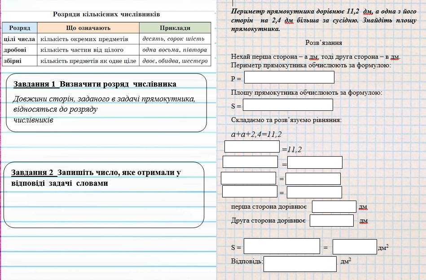Click the result box before the first "дм²" label
The width and height of the screenshot is (426, 280).
point(355,247)
